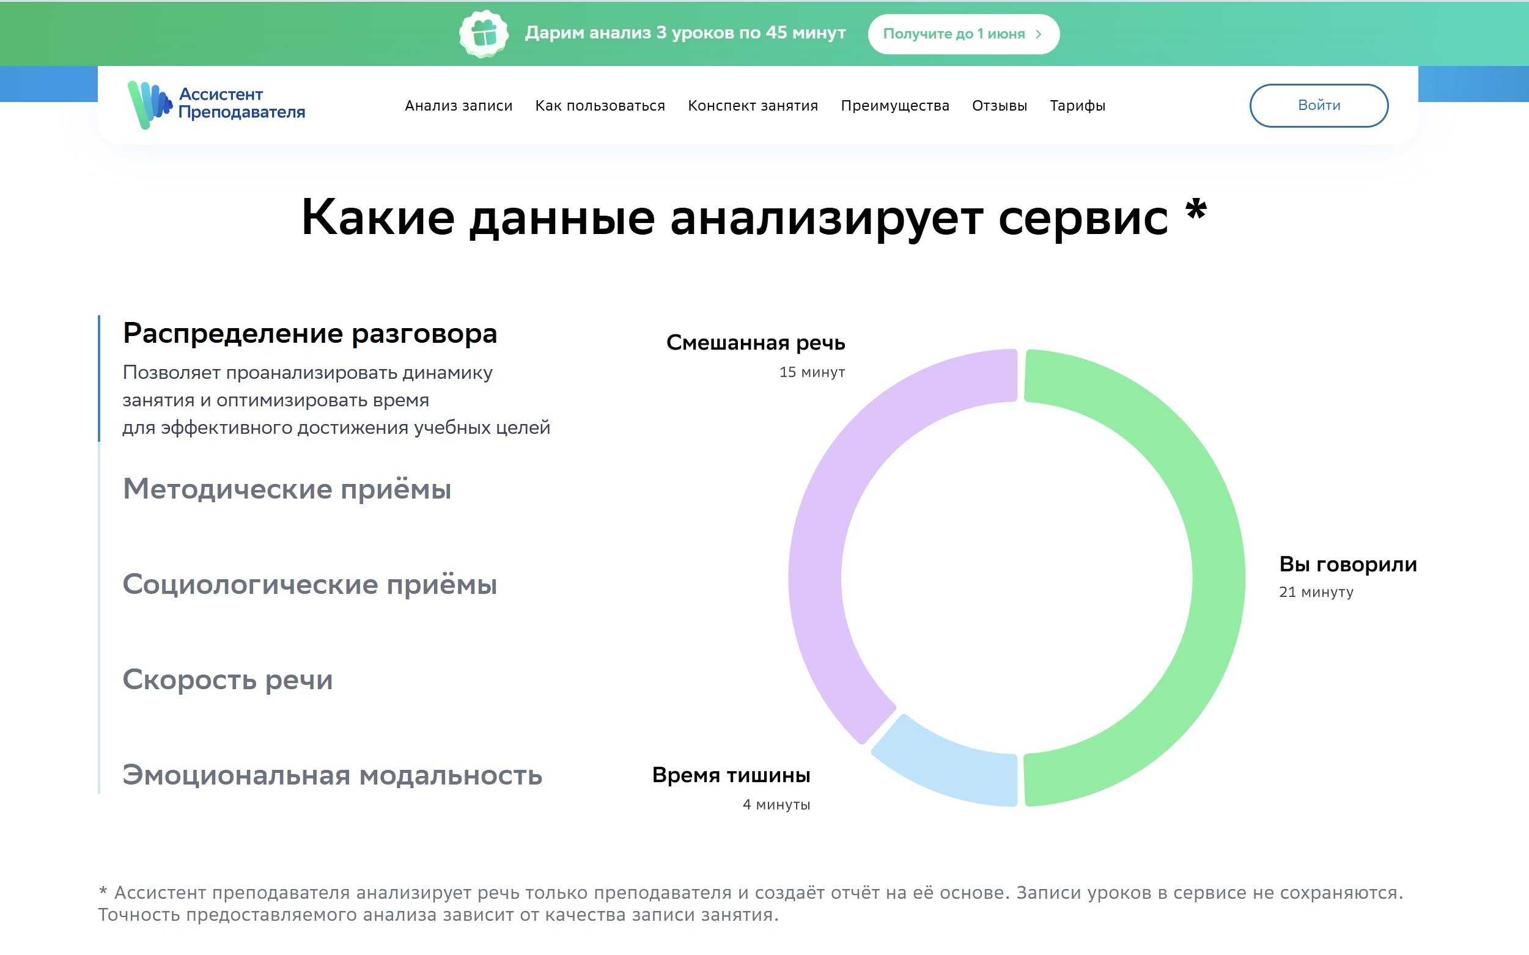Open the Анализ записи menu item
The width and height of the screenshot is (1529, 955).
pyautogui.click(x=458, y=106)
